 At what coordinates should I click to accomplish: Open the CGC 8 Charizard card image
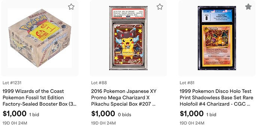pos(217,38)
